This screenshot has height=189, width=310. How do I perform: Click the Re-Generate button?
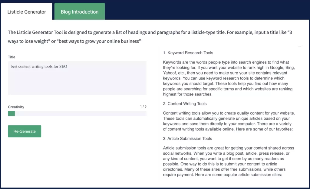coord(25,131)
